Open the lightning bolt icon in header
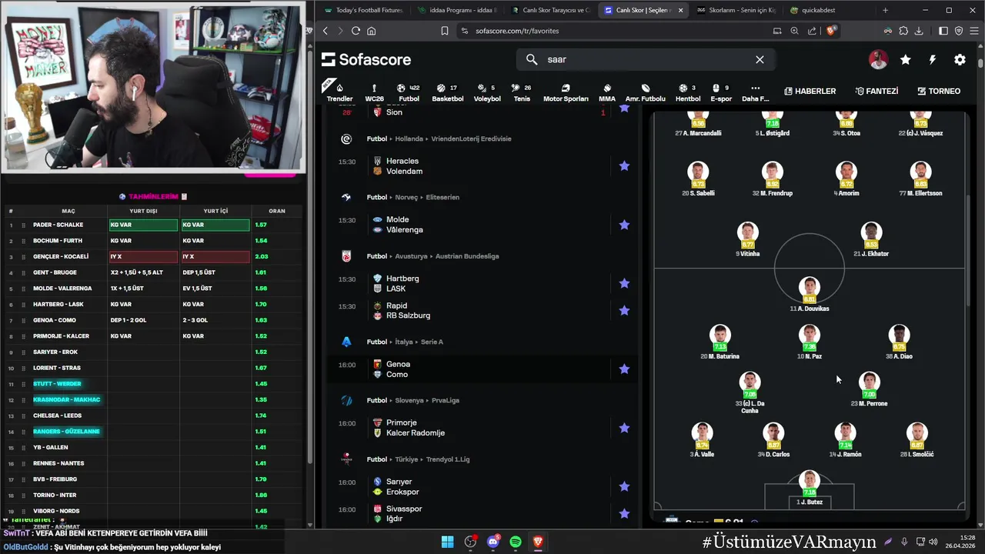Viewport: 985px width, 554px height. coord(933,59)
